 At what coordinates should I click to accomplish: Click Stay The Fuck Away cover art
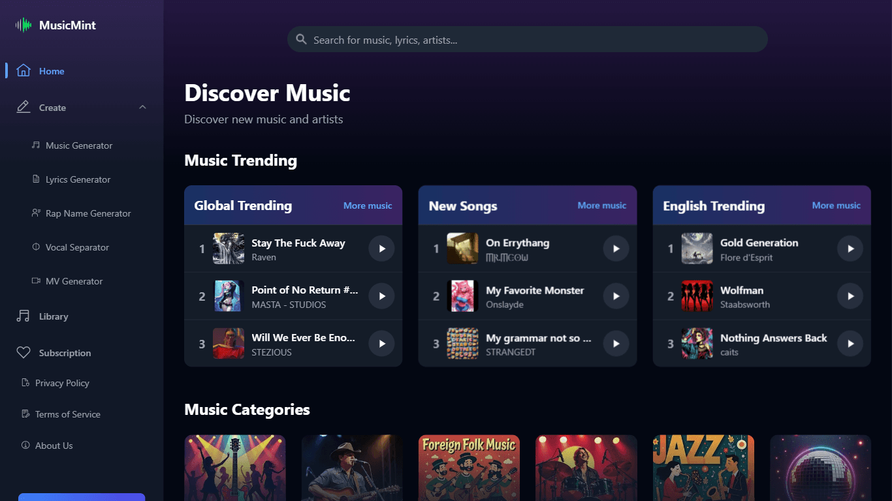coord(229,249)
